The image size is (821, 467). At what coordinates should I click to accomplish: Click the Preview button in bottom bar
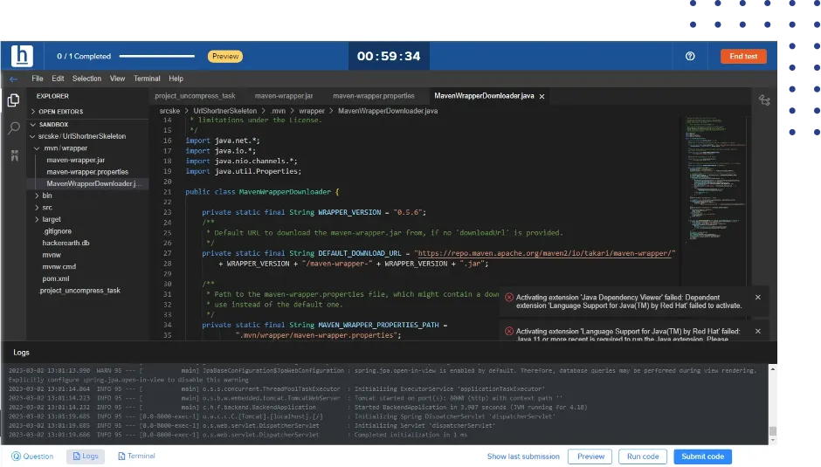point(590,457)
